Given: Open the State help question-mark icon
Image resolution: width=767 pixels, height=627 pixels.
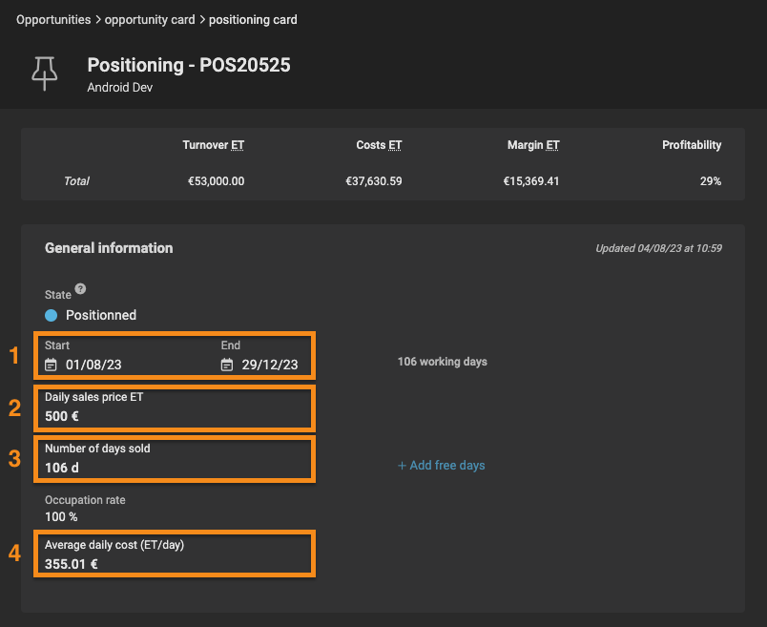Looking at the screenshot, I should pos(81,289).
